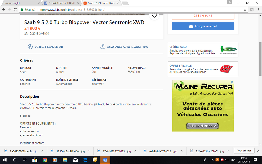
Task: Open the action center notifications icon
Action: 255,160
